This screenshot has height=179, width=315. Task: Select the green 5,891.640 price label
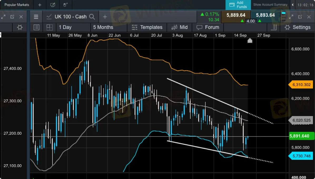pos(301,136)
